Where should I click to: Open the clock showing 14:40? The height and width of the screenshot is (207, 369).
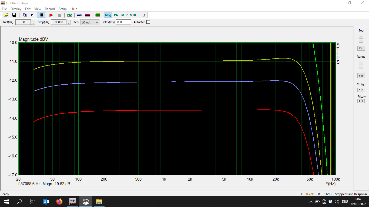[359, 202]
